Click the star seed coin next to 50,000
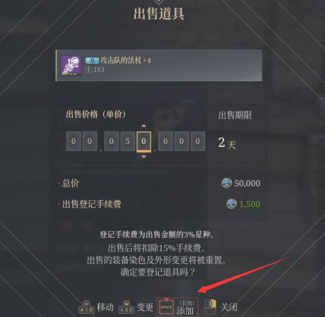 coord(227,183)
